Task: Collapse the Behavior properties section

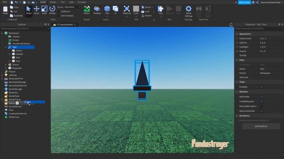Action: (237, 91)
